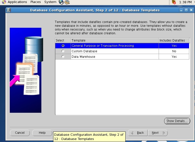195x142 pixels.
Task: Select General Purpose or Transaction Processing radio button
Action: click(63, 46)
